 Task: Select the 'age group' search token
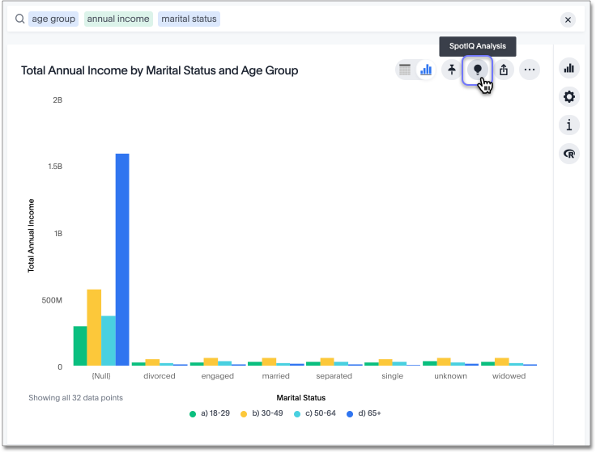pos(53,19)
